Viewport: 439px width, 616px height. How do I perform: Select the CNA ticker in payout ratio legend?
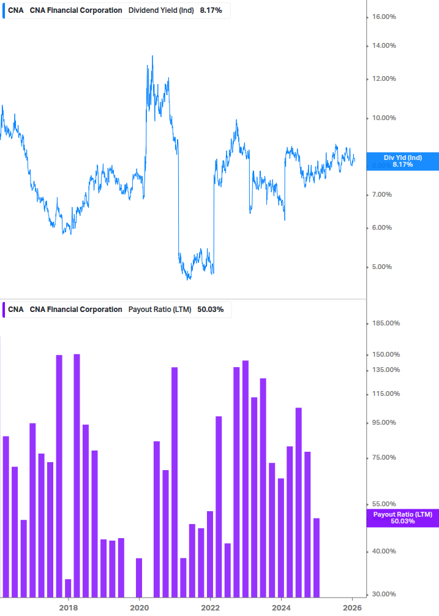point(16,310)
